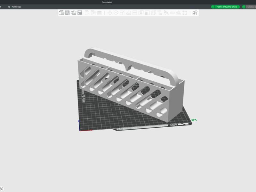Select the Lay on face tool
The width and height of the screenshot is (256, 192).
(129, 13)
